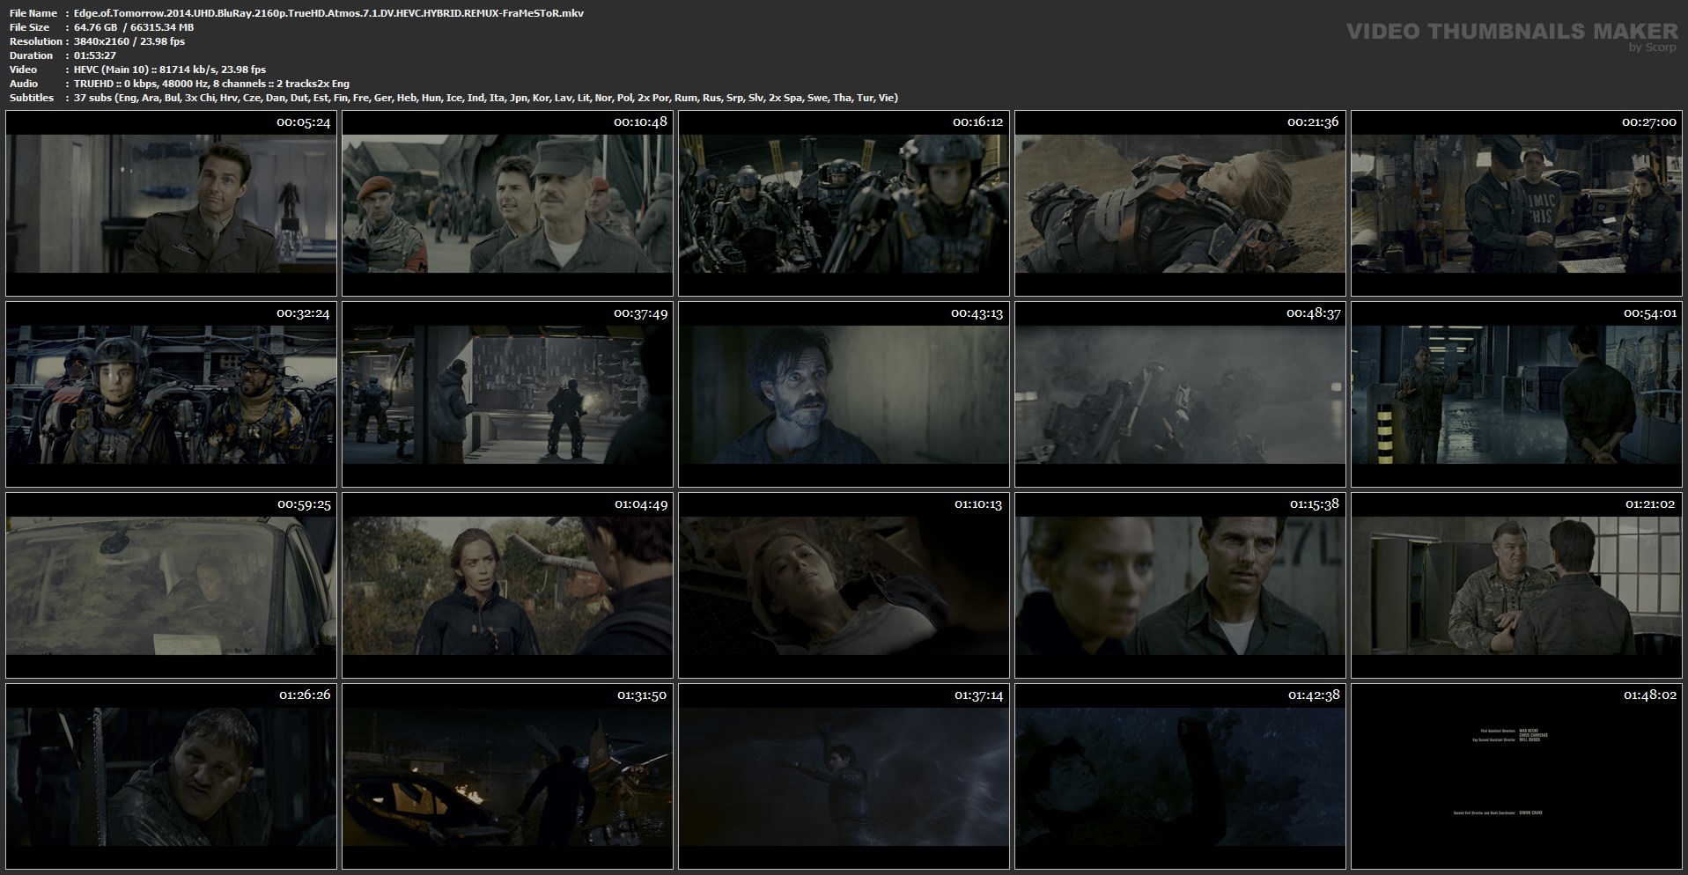Select the thumbnail at timestamp 00:10:48
The image size is (1688, 875).
[507, 203]
